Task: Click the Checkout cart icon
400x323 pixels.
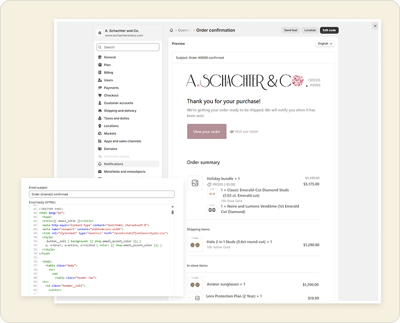Action: 100,95
